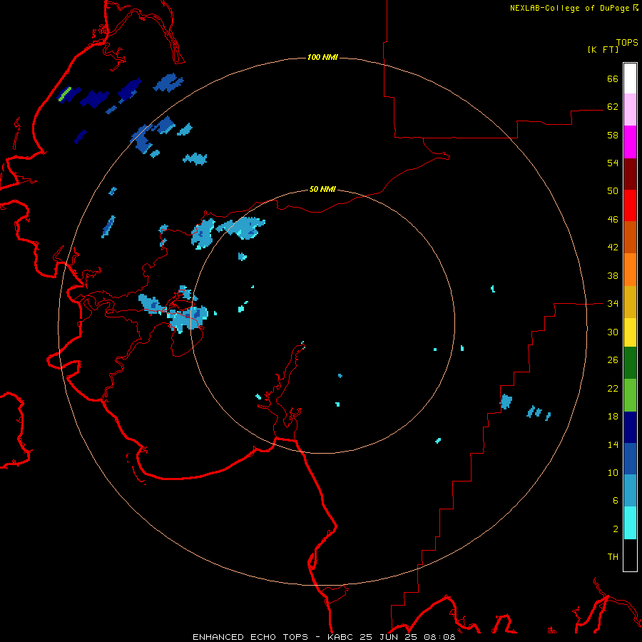
Task: Click the legend value '46'
Action: (x=613, y=220)
